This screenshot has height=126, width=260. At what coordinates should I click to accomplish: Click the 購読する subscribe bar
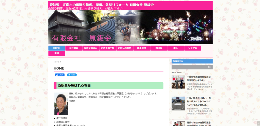(192, 61)
